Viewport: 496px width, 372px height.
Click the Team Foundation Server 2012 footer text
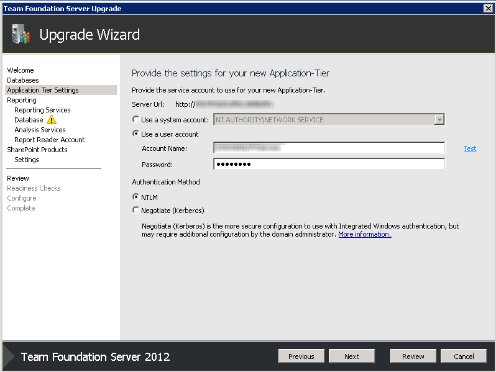point(95,357)
